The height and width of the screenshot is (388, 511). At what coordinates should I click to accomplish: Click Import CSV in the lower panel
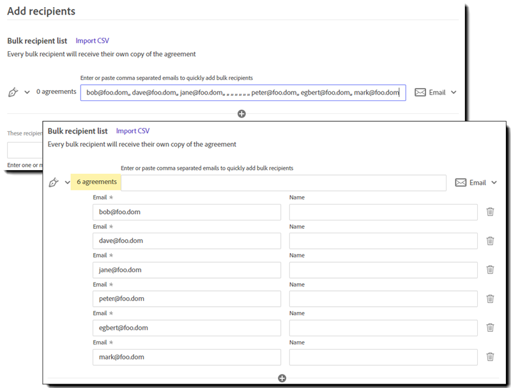(x=133, y=131)
